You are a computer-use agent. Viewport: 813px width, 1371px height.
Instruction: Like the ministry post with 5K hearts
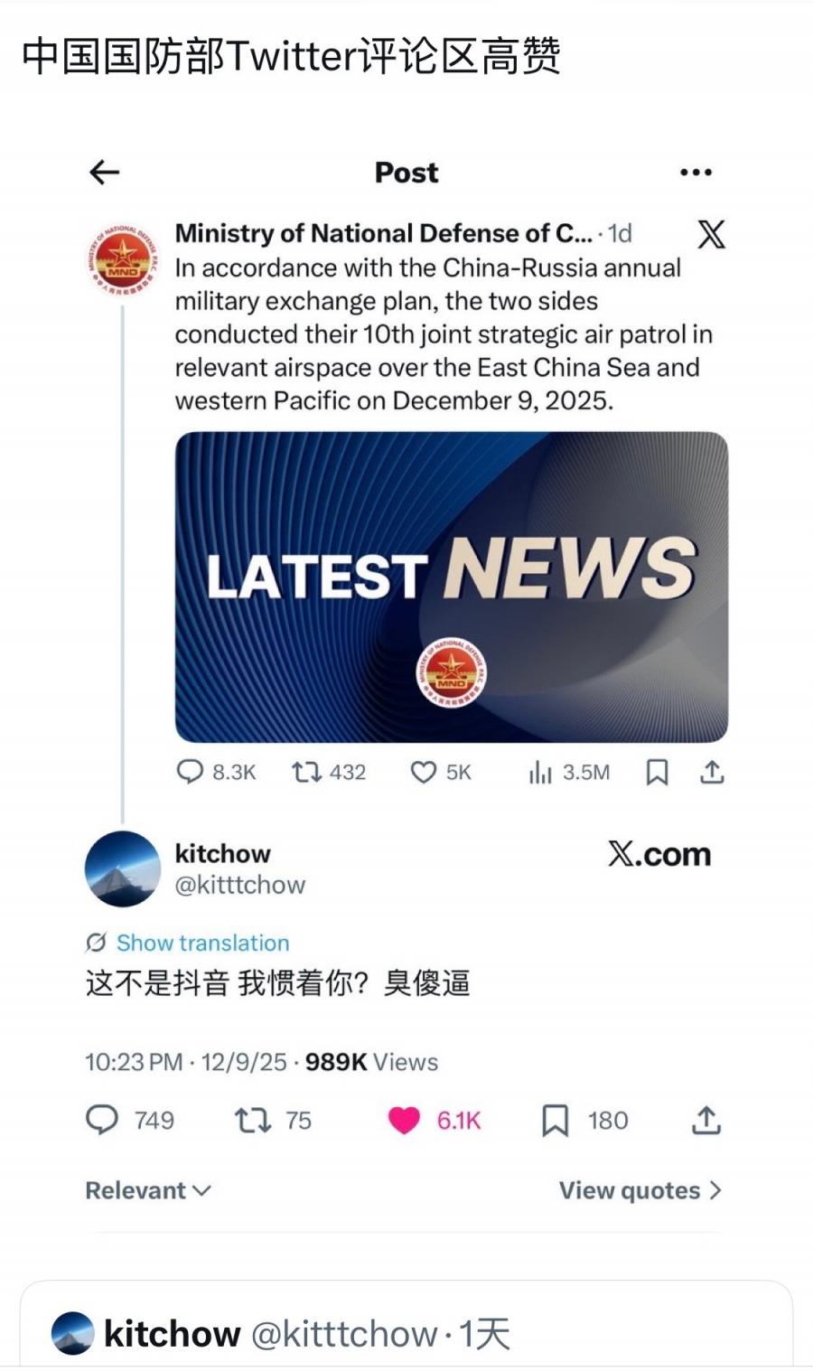coord(423,772)
